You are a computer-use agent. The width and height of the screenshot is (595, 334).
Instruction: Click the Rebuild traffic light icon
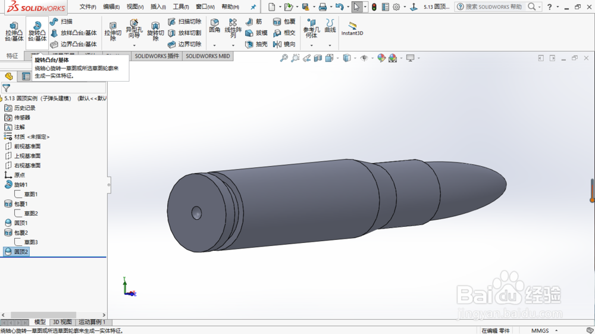[374, 7]
